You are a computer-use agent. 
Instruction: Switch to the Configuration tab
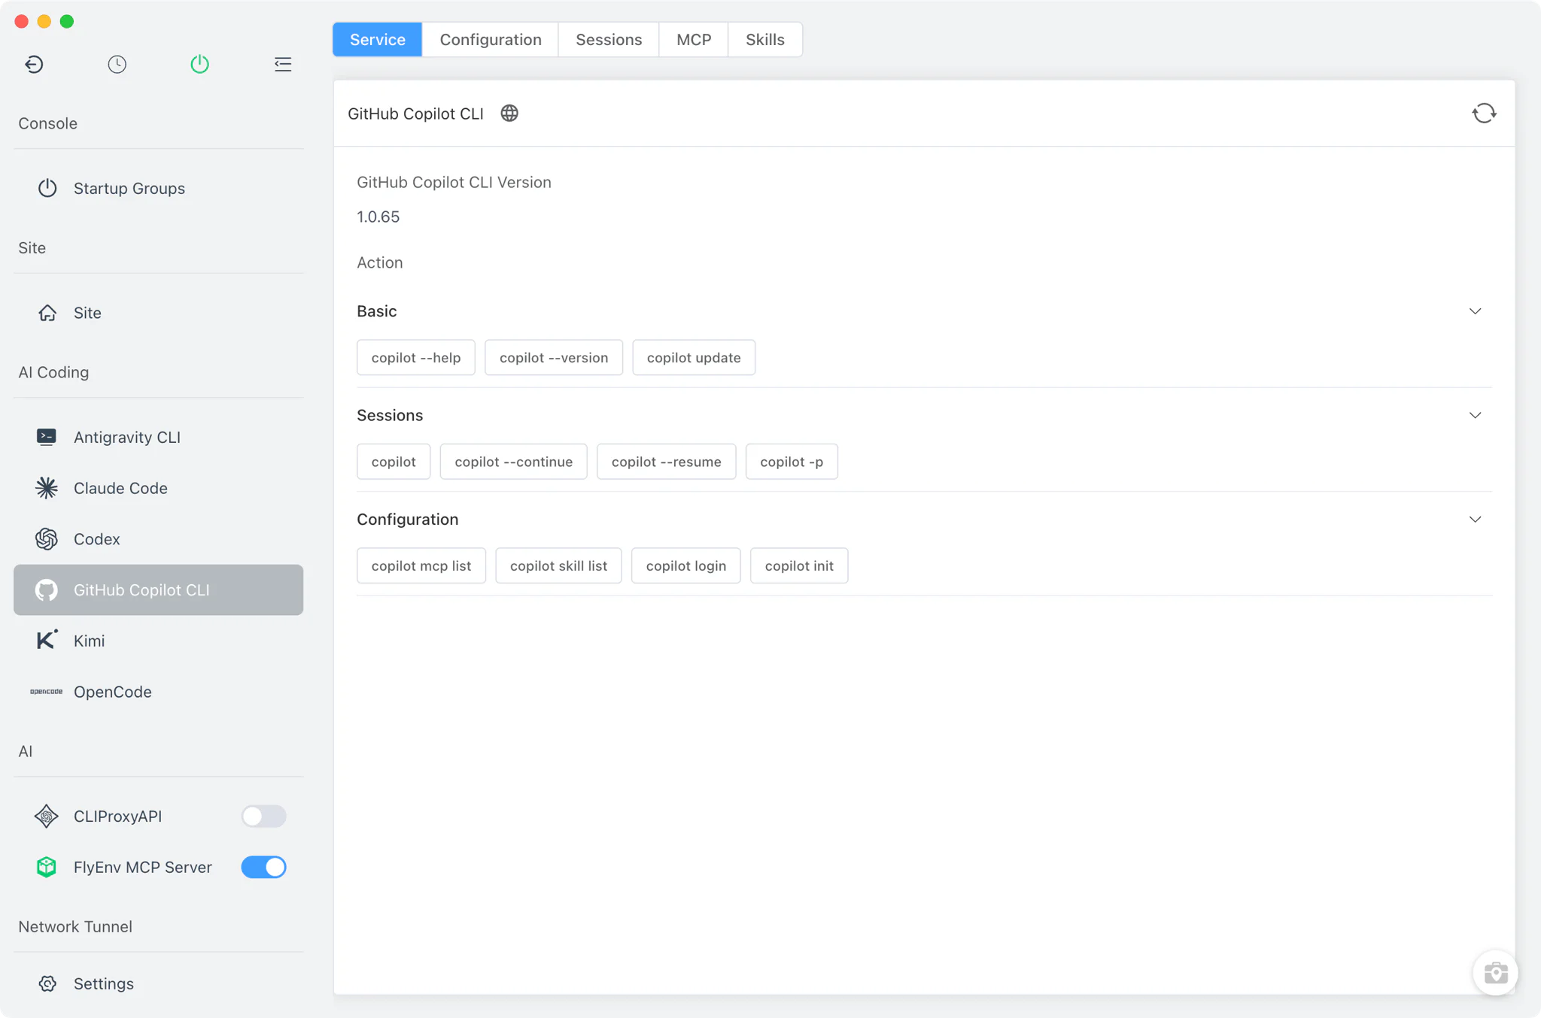(491, 40)
